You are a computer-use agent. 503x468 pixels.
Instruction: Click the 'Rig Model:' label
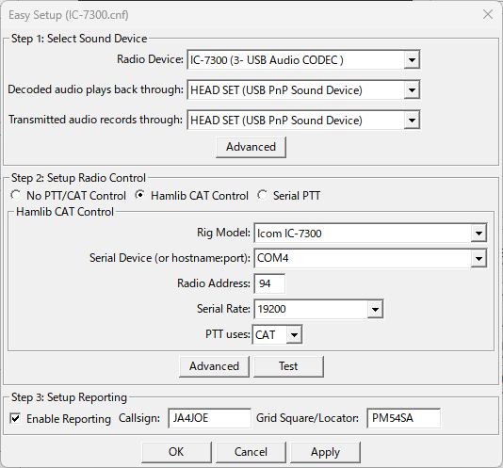click(x=223, y=233)
